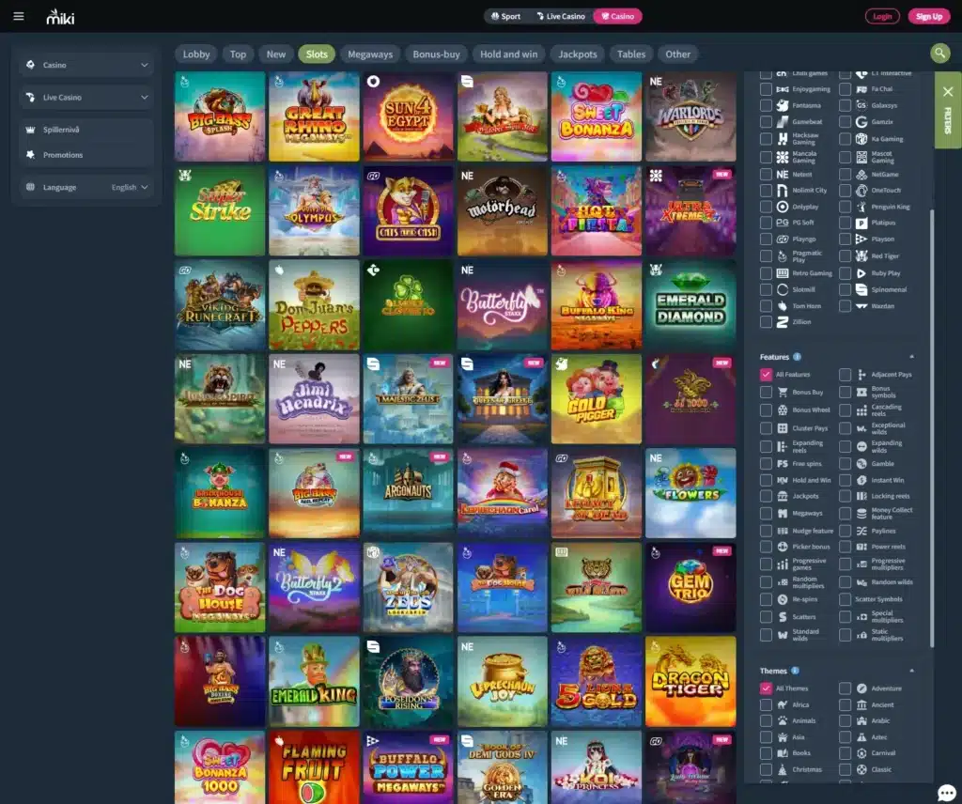
Task: Click the Christmas tree theme icon
Action: [x=783, y=769]
